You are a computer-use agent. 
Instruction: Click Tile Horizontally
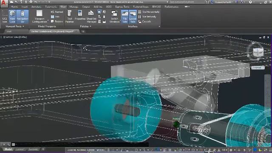tap(149, 12)
